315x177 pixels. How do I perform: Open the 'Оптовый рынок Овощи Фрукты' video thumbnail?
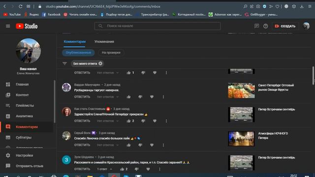point(241,90)
